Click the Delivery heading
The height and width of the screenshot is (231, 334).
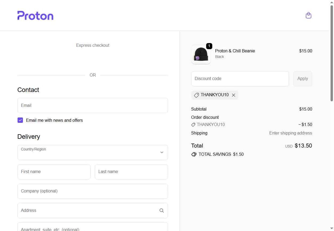pos(28,137)
